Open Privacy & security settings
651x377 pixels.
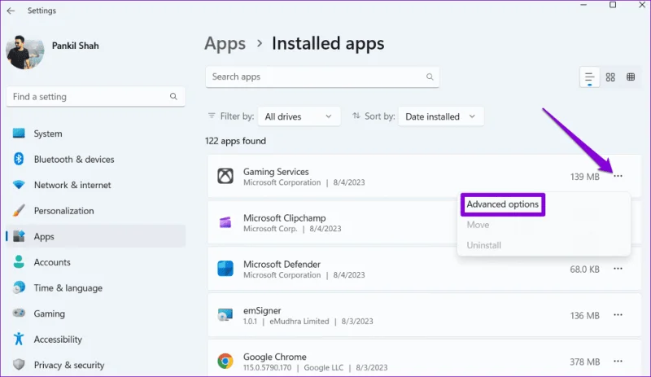95,365
